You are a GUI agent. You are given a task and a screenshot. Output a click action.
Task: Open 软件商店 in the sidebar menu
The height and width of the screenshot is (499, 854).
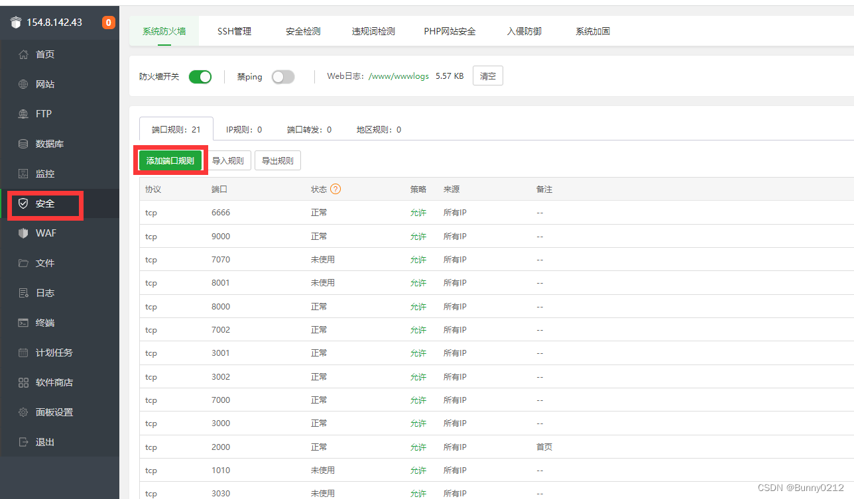coord(54,382)
